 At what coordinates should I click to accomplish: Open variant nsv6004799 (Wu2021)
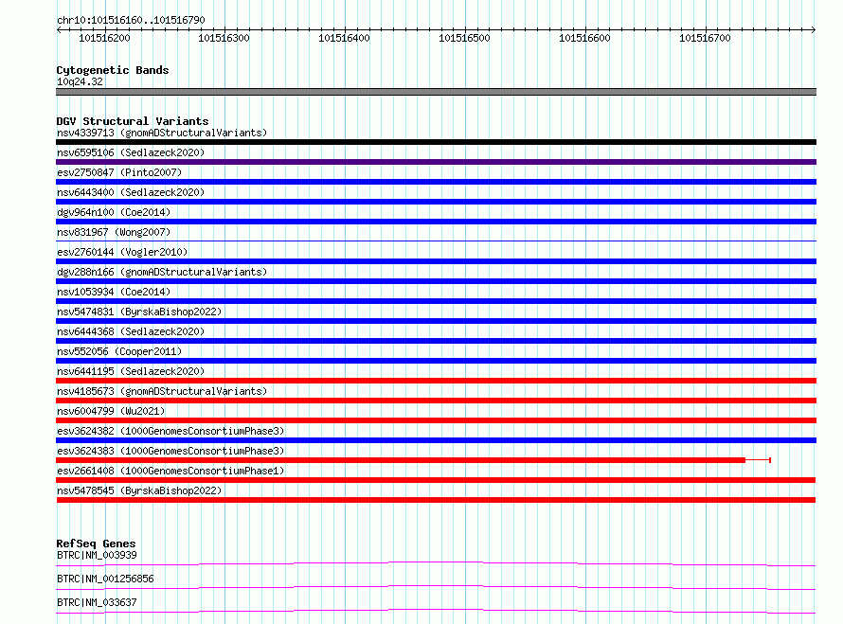111,411
